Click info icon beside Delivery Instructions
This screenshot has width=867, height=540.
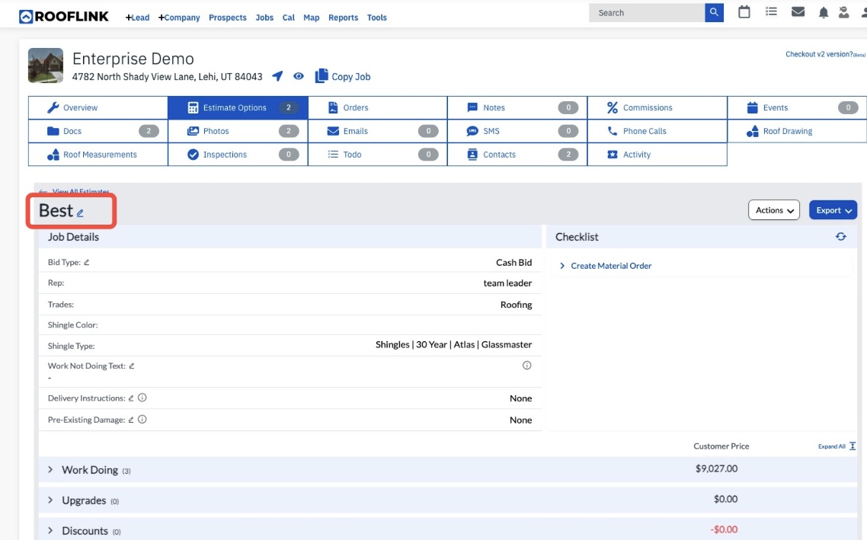pos(142,398)
